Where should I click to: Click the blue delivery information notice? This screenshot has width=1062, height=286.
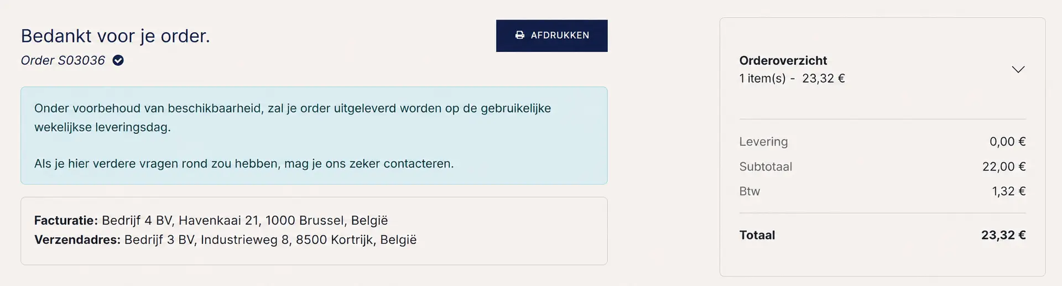[x=314, y=136]
